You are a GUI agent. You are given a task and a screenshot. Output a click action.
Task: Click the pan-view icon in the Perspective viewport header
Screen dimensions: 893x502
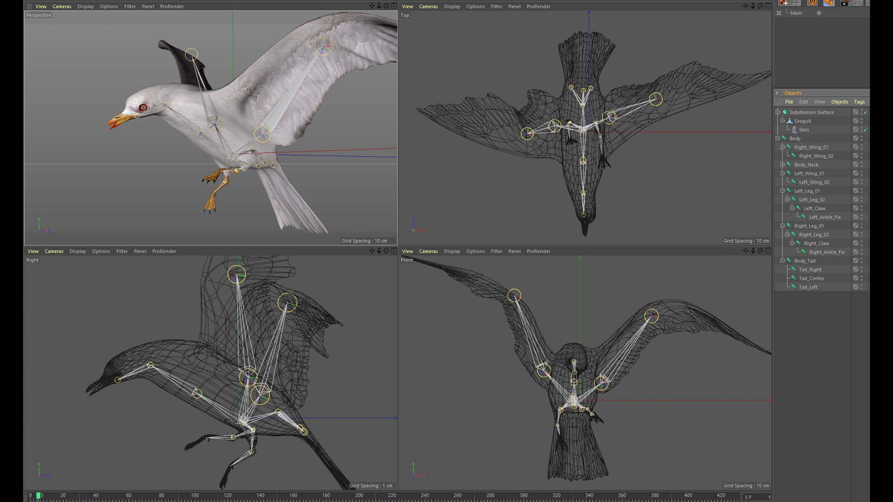point(372,6)
